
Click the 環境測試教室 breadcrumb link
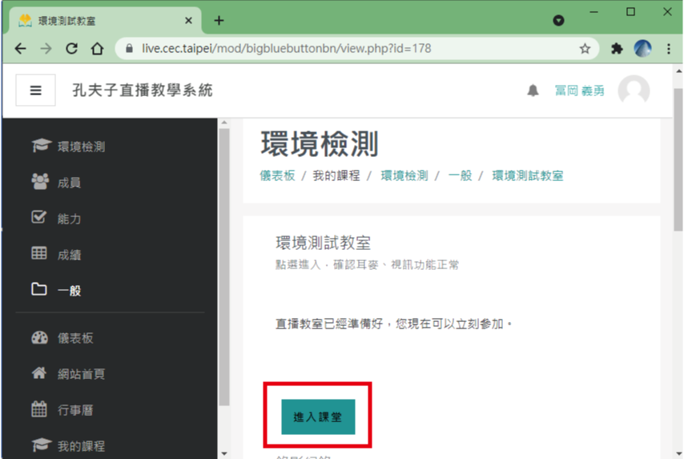coord(528,176)
